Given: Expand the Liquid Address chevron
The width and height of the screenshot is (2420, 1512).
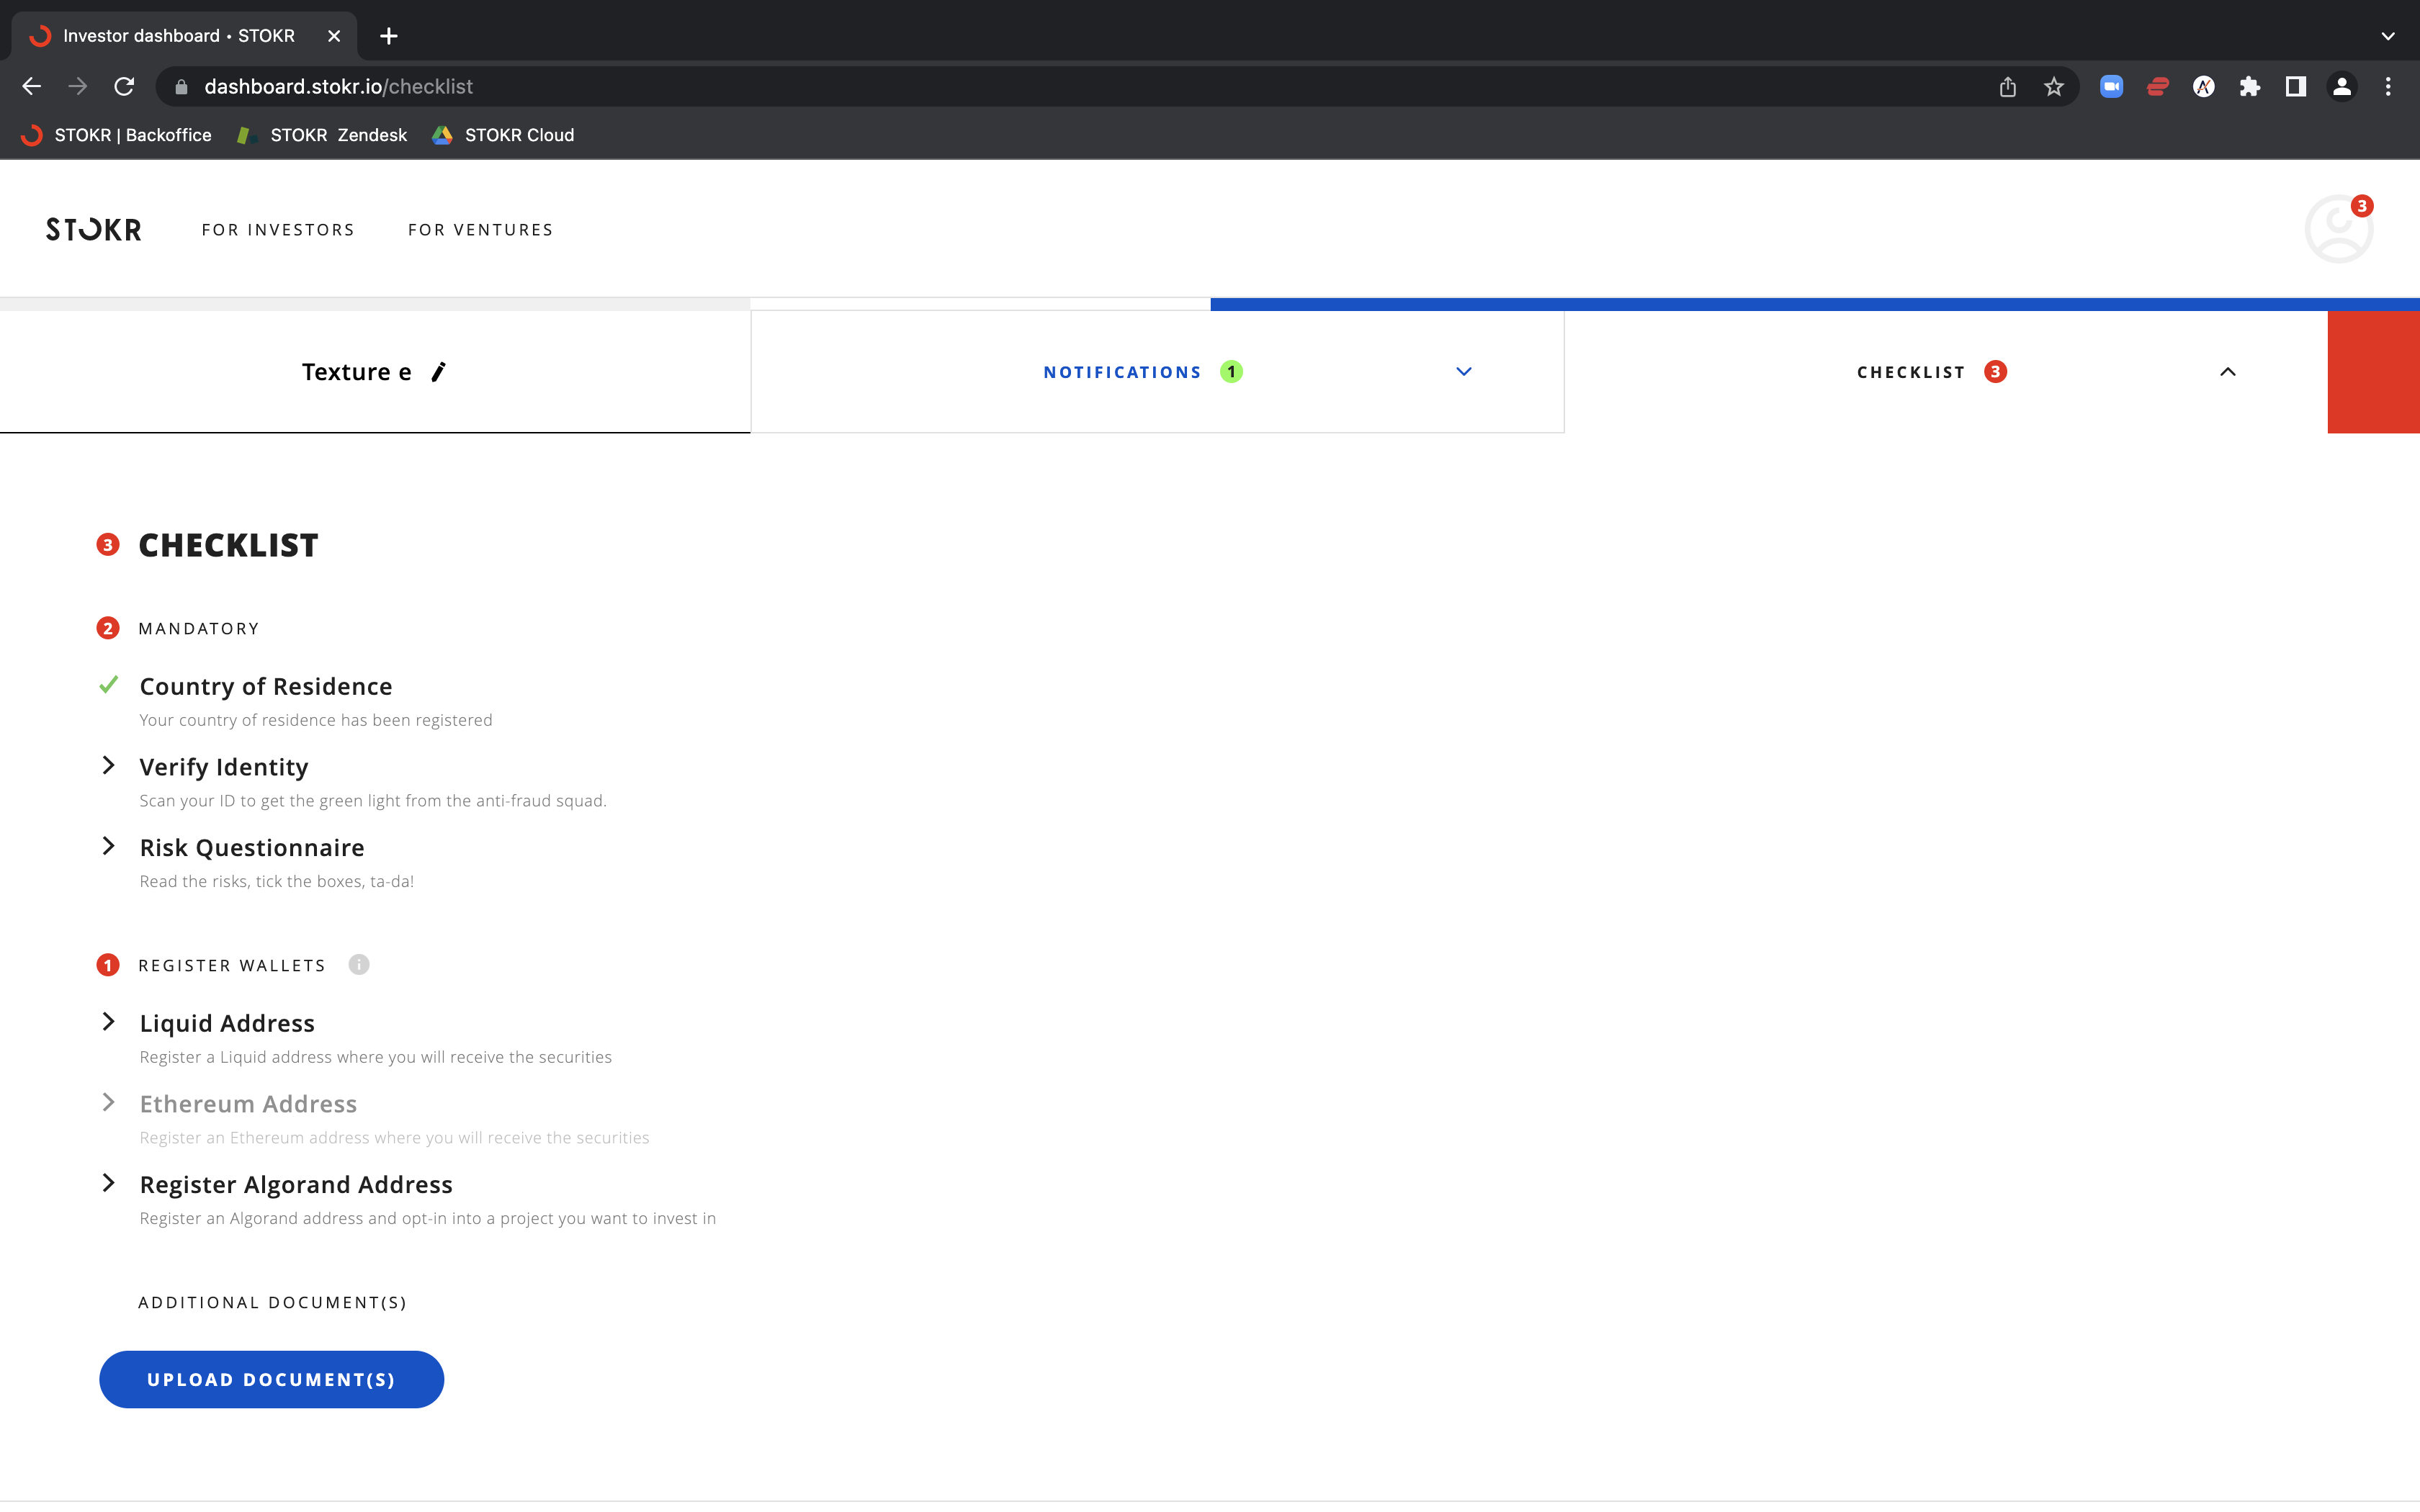Looking at the screenshot, I should (109, 1022).
